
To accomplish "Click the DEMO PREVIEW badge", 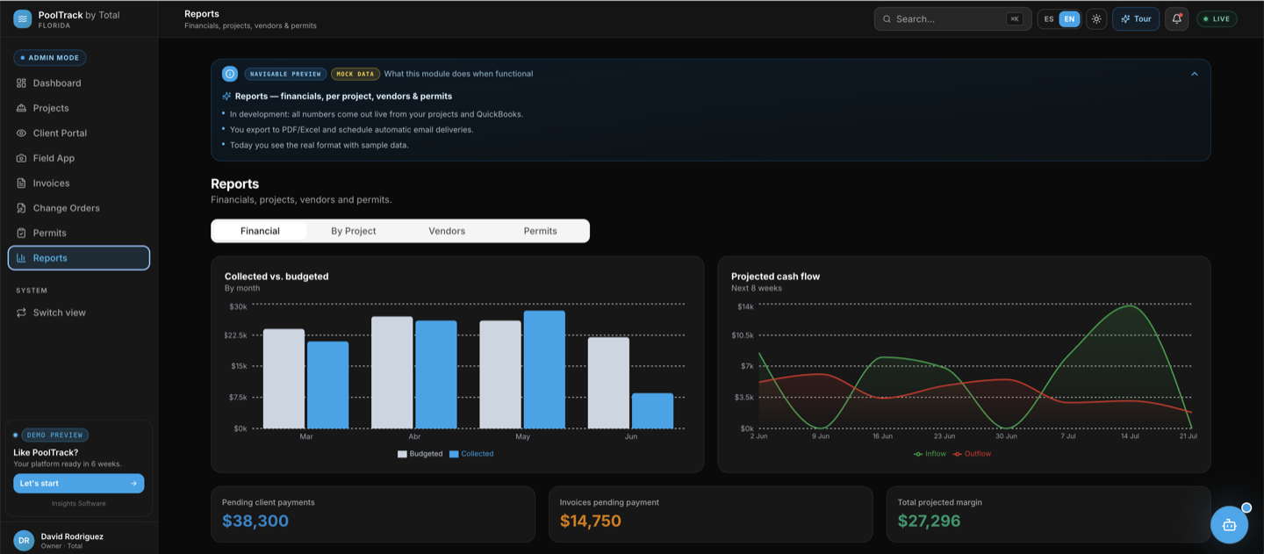I will coord(54,435).
